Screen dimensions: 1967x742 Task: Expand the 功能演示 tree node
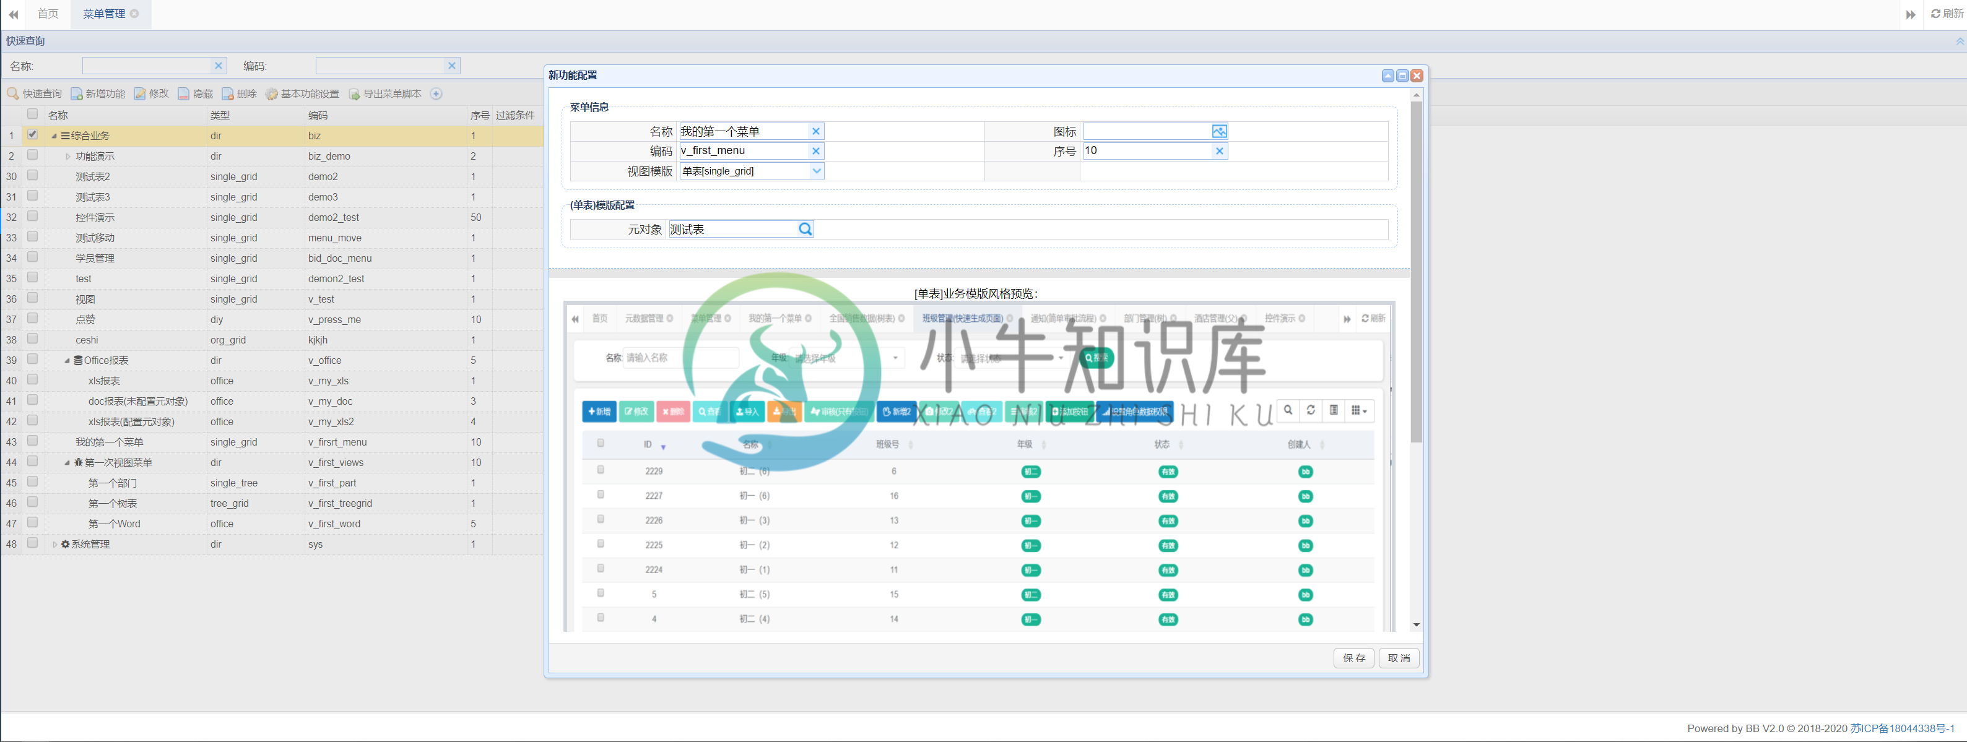(68, 157)
